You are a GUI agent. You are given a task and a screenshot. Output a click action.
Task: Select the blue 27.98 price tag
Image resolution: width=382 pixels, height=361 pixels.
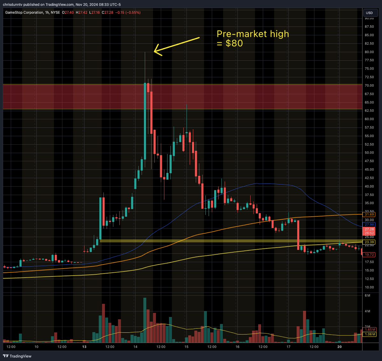(x=369, y=225)
